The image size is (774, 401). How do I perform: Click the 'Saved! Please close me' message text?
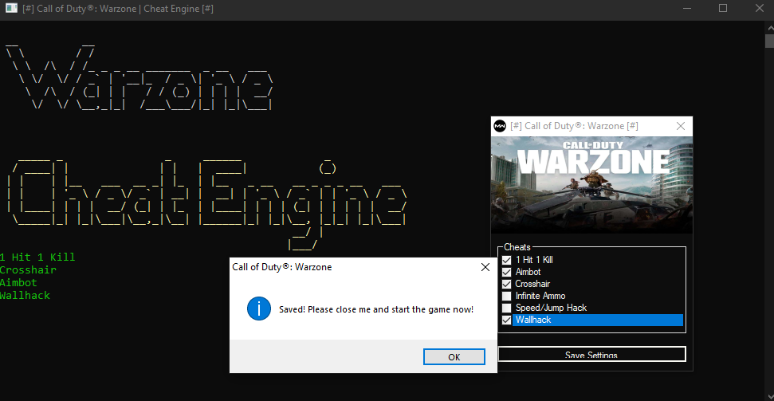point(376,309)
